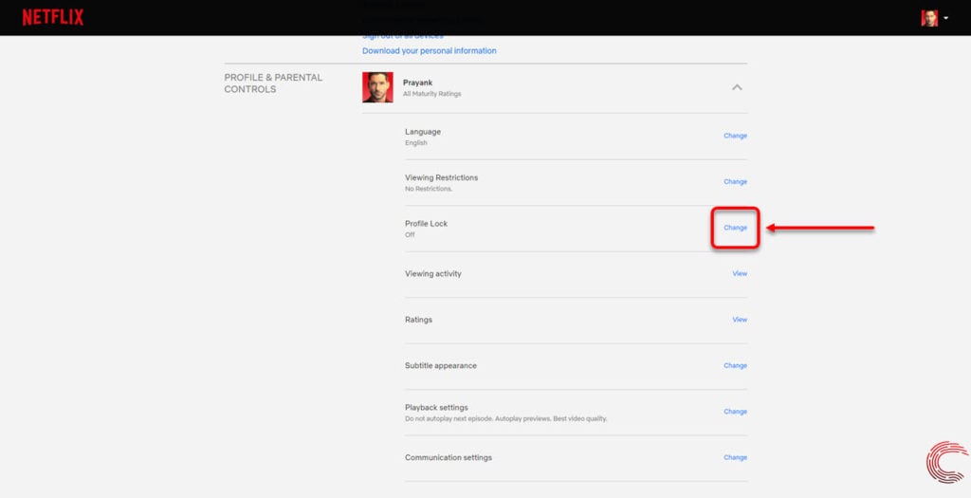Click the English language value
971x498 pixels.
coord(416,143)
